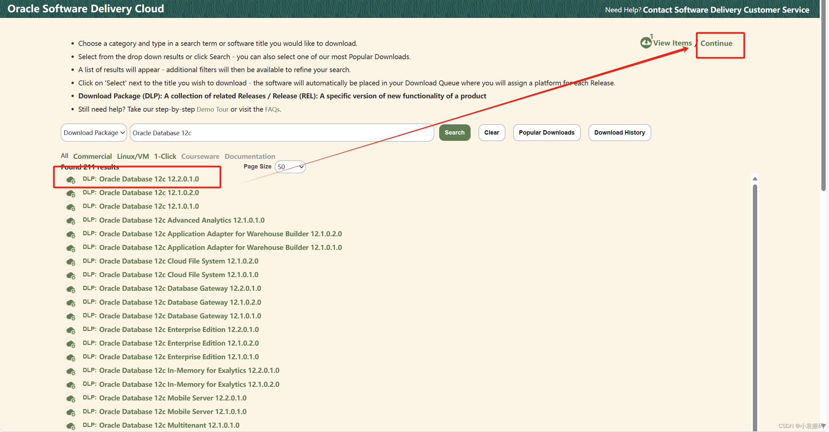This screenshot has width=829, height=432.
Task: Select Oracle Database 12c 12.1.0.2.0 title
Action: 149,193
